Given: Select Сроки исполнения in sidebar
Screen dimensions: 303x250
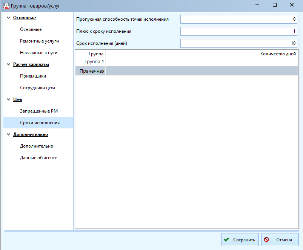Looking at the screenshot, I should (40, 123).
